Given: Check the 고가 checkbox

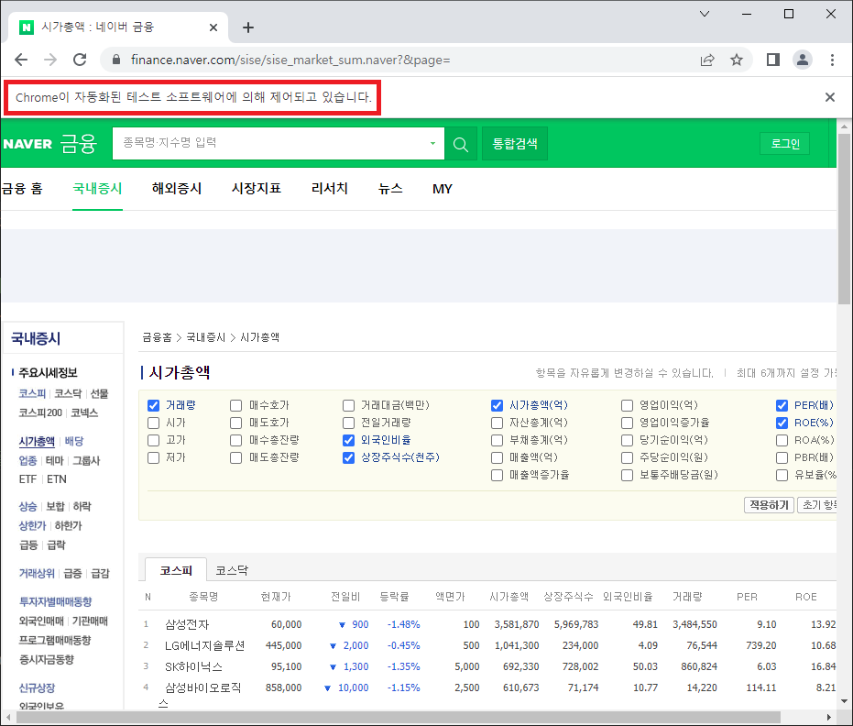Looking at the screenshot, I should coord(153,440).
